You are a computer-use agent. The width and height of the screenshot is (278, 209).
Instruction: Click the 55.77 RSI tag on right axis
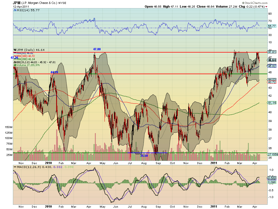click(x=272, y=26)
